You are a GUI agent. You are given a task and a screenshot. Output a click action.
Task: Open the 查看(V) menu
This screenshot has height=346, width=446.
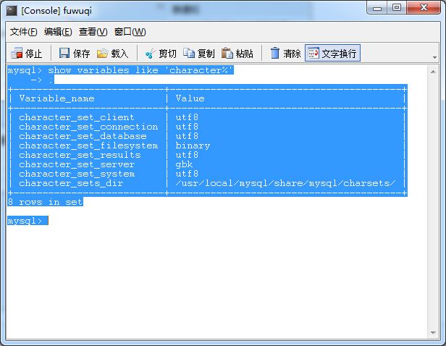tap(93, 32)
